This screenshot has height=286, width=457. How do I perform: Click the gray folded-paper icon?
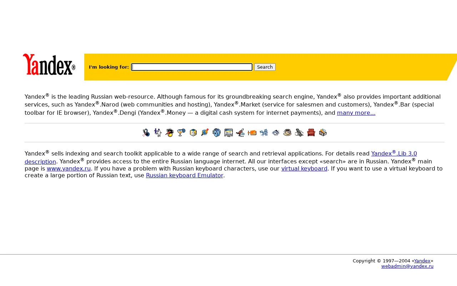[276, 133]
